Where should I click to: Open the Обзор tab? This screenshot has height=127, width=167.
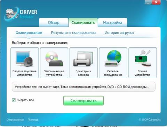pos(54,22)
